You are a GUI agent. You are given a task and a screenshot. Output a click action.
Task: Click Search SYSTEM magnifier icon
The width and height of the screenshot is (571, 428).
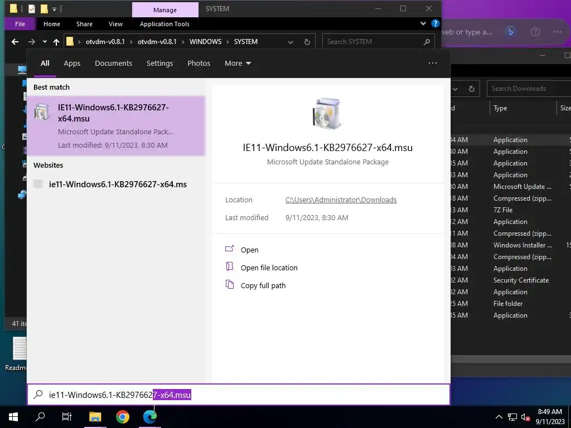pos(427,42)
